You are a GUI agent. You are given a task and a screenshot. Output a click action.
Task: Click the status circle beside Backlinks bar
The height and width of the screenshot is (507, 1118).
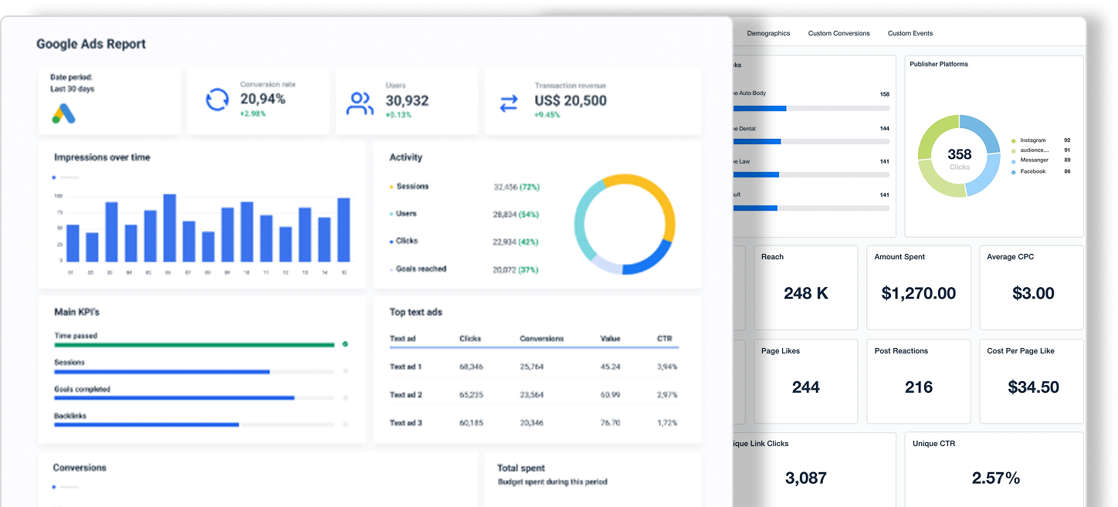(x=345, y=424)
